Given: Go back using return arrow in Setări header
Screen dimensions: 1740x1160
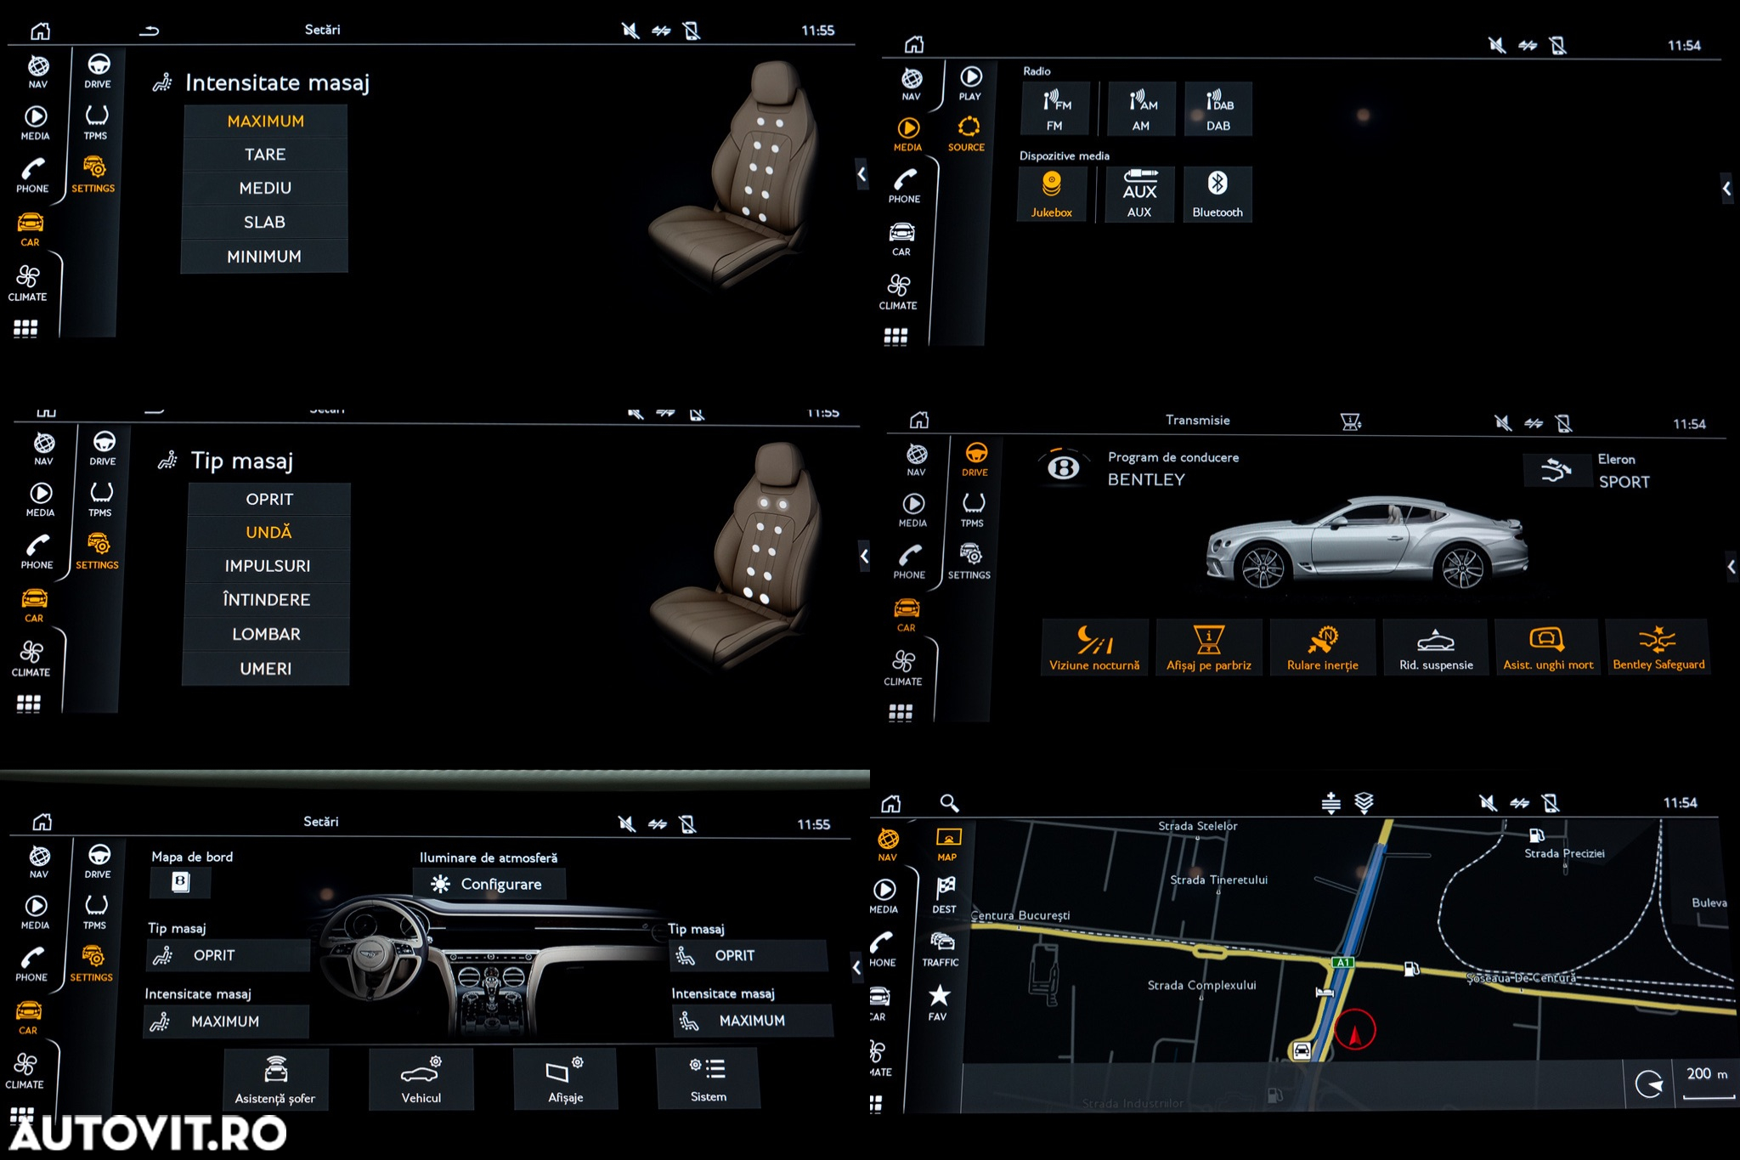Looking at the screenshot, I should [x=149, y=31].
